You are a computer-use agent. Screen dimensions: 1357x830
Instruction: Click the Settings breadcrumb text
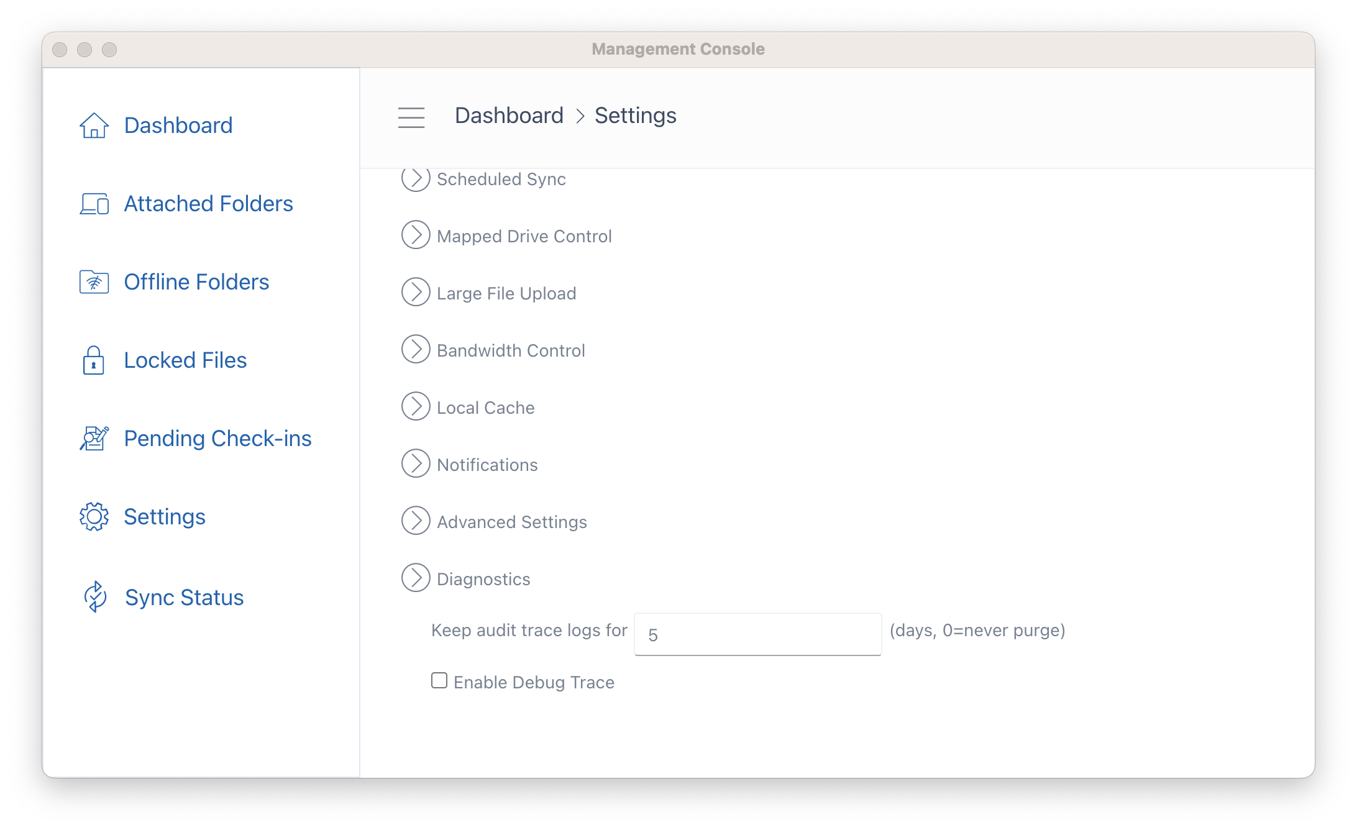point(635,116)
